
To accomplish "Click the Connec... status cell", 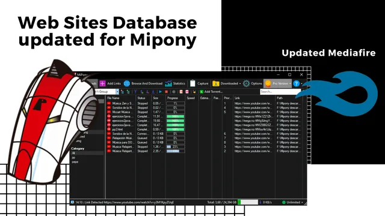I will (x=143, y=134).
